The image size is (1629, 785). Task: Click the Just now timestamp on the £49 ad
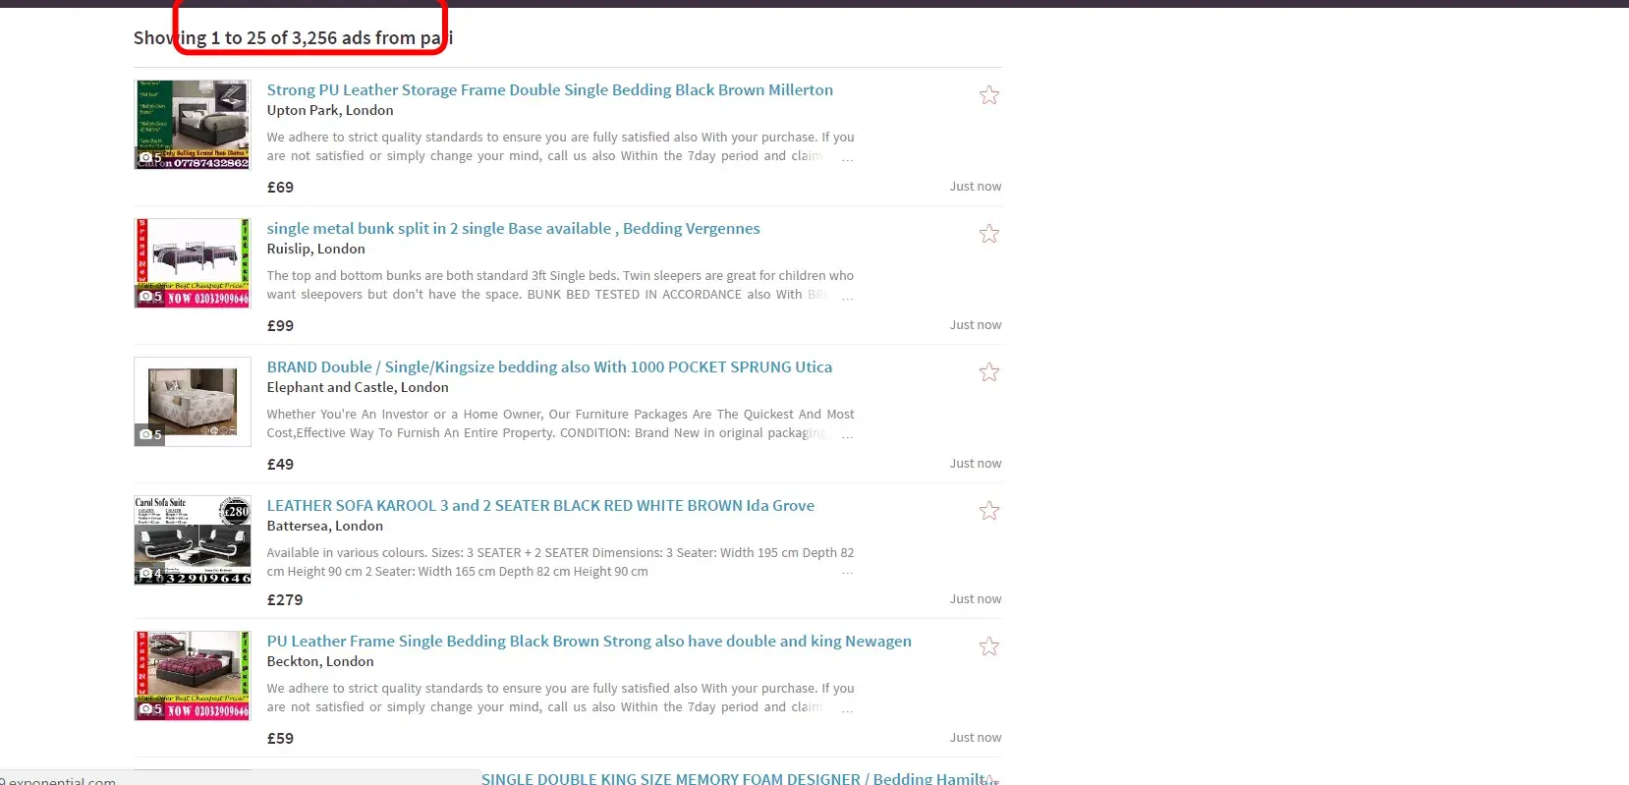pyautogui.click(x=976, y=464)
